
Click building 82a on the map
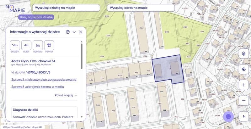coord(146,69)
